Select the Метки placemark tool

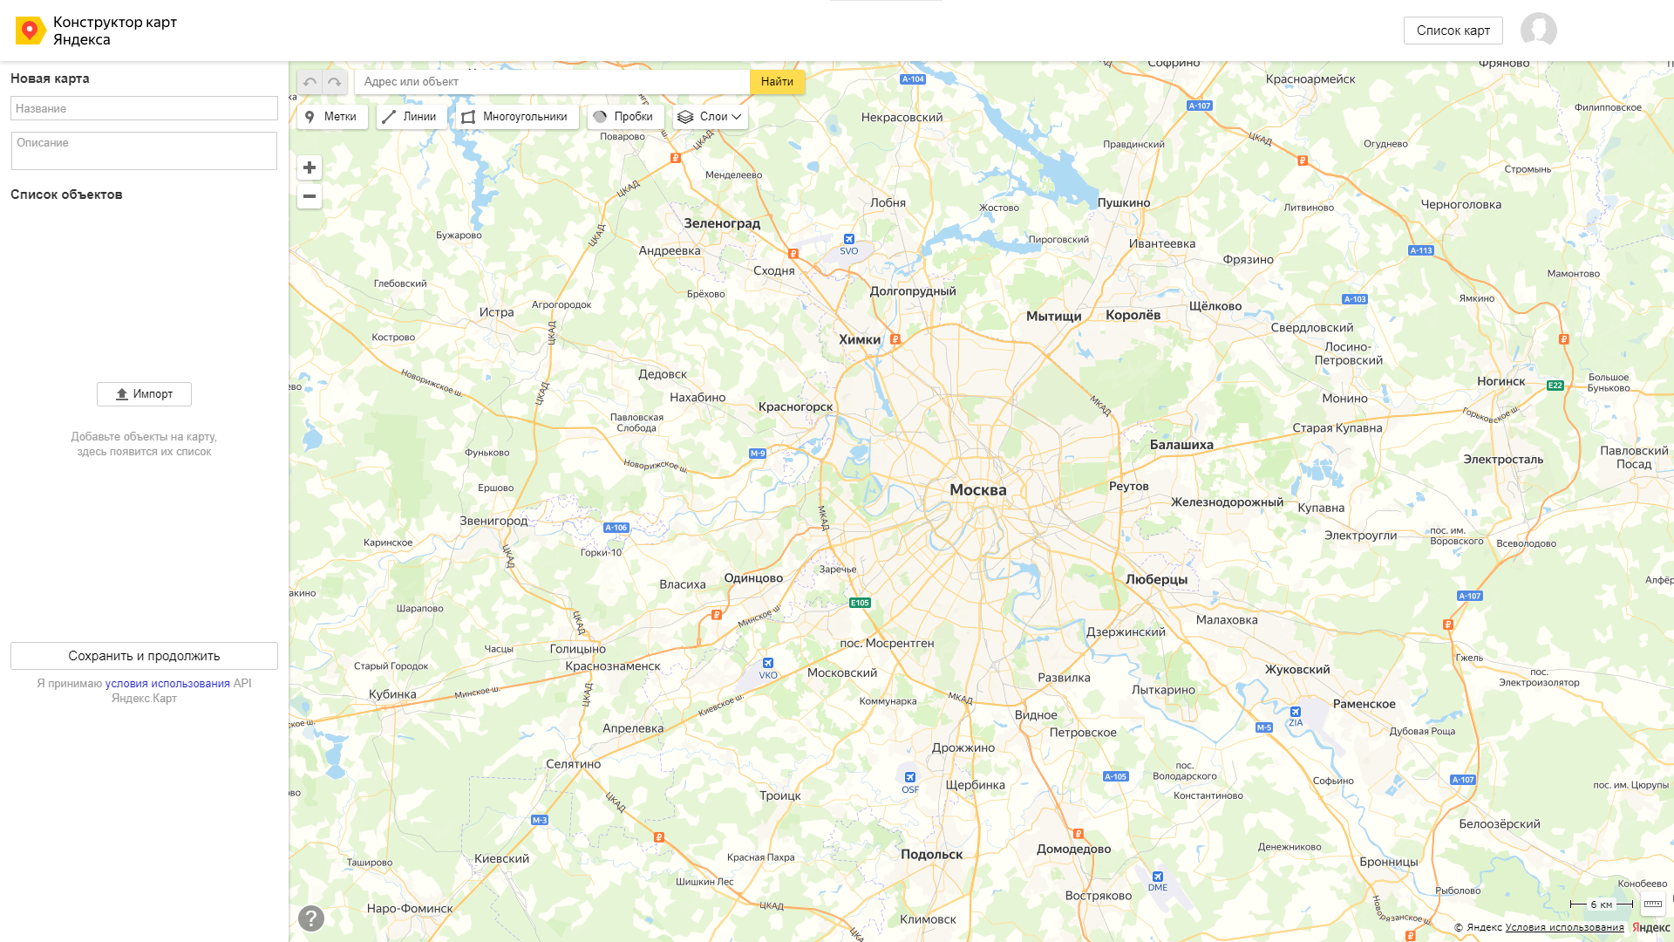tap(332, 117)
